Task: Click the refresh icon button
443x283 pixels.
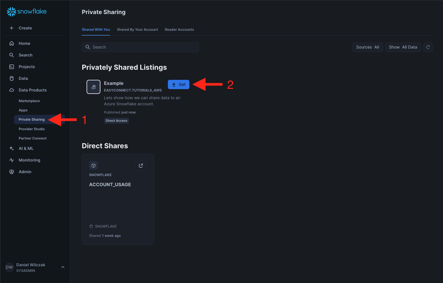Action: coord(428,47)
